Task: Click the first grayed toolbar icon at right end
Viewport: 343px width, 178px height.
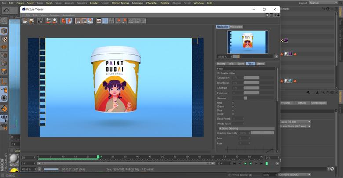Action: point(131,21)
